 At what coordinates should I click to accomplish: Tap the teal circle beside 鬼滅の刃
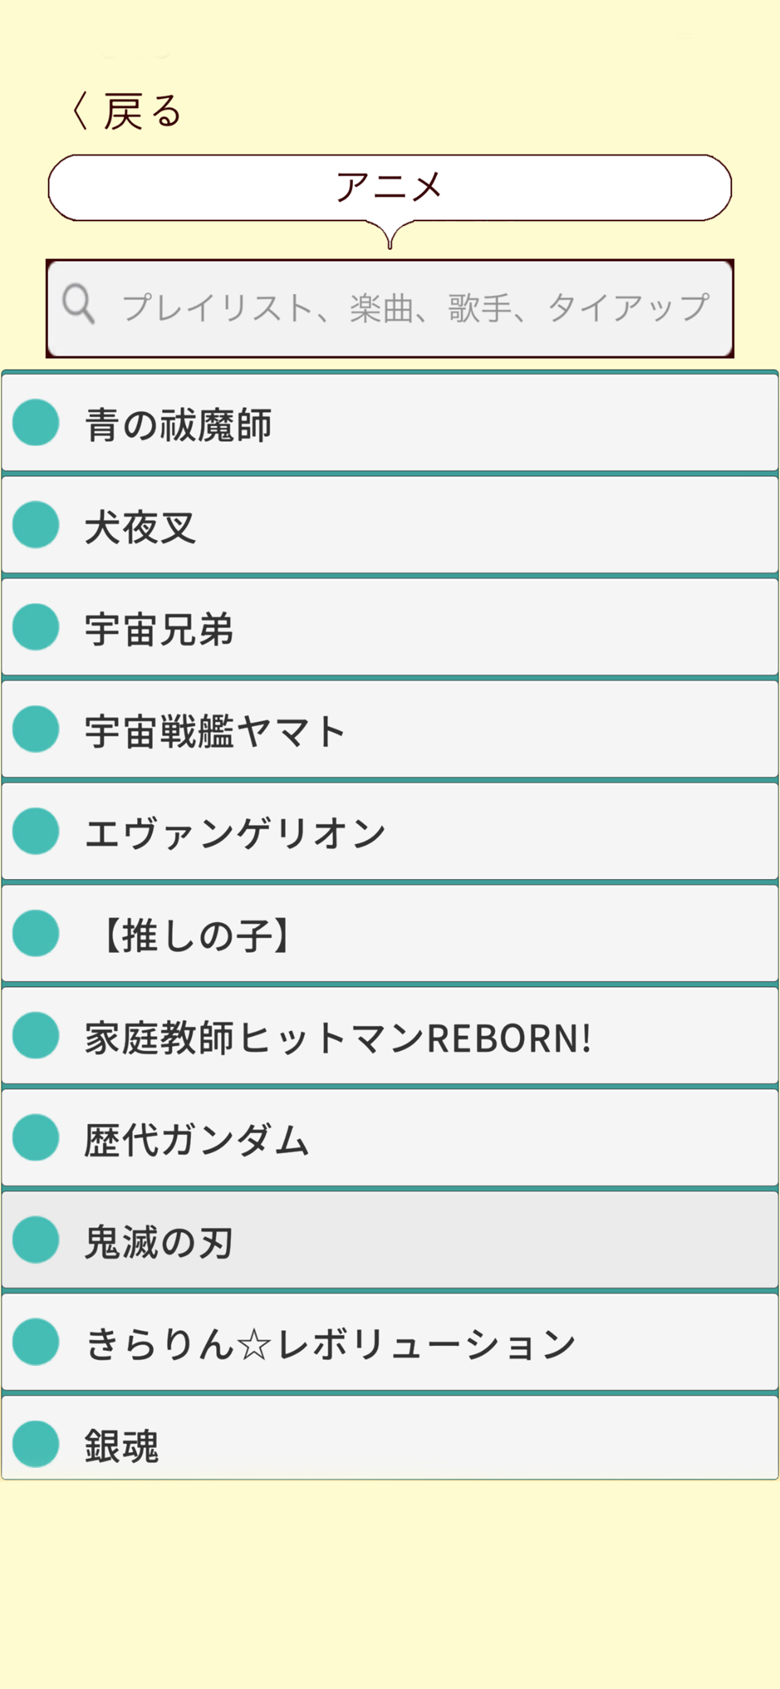pyautogui.click(x=36, y=1240)
